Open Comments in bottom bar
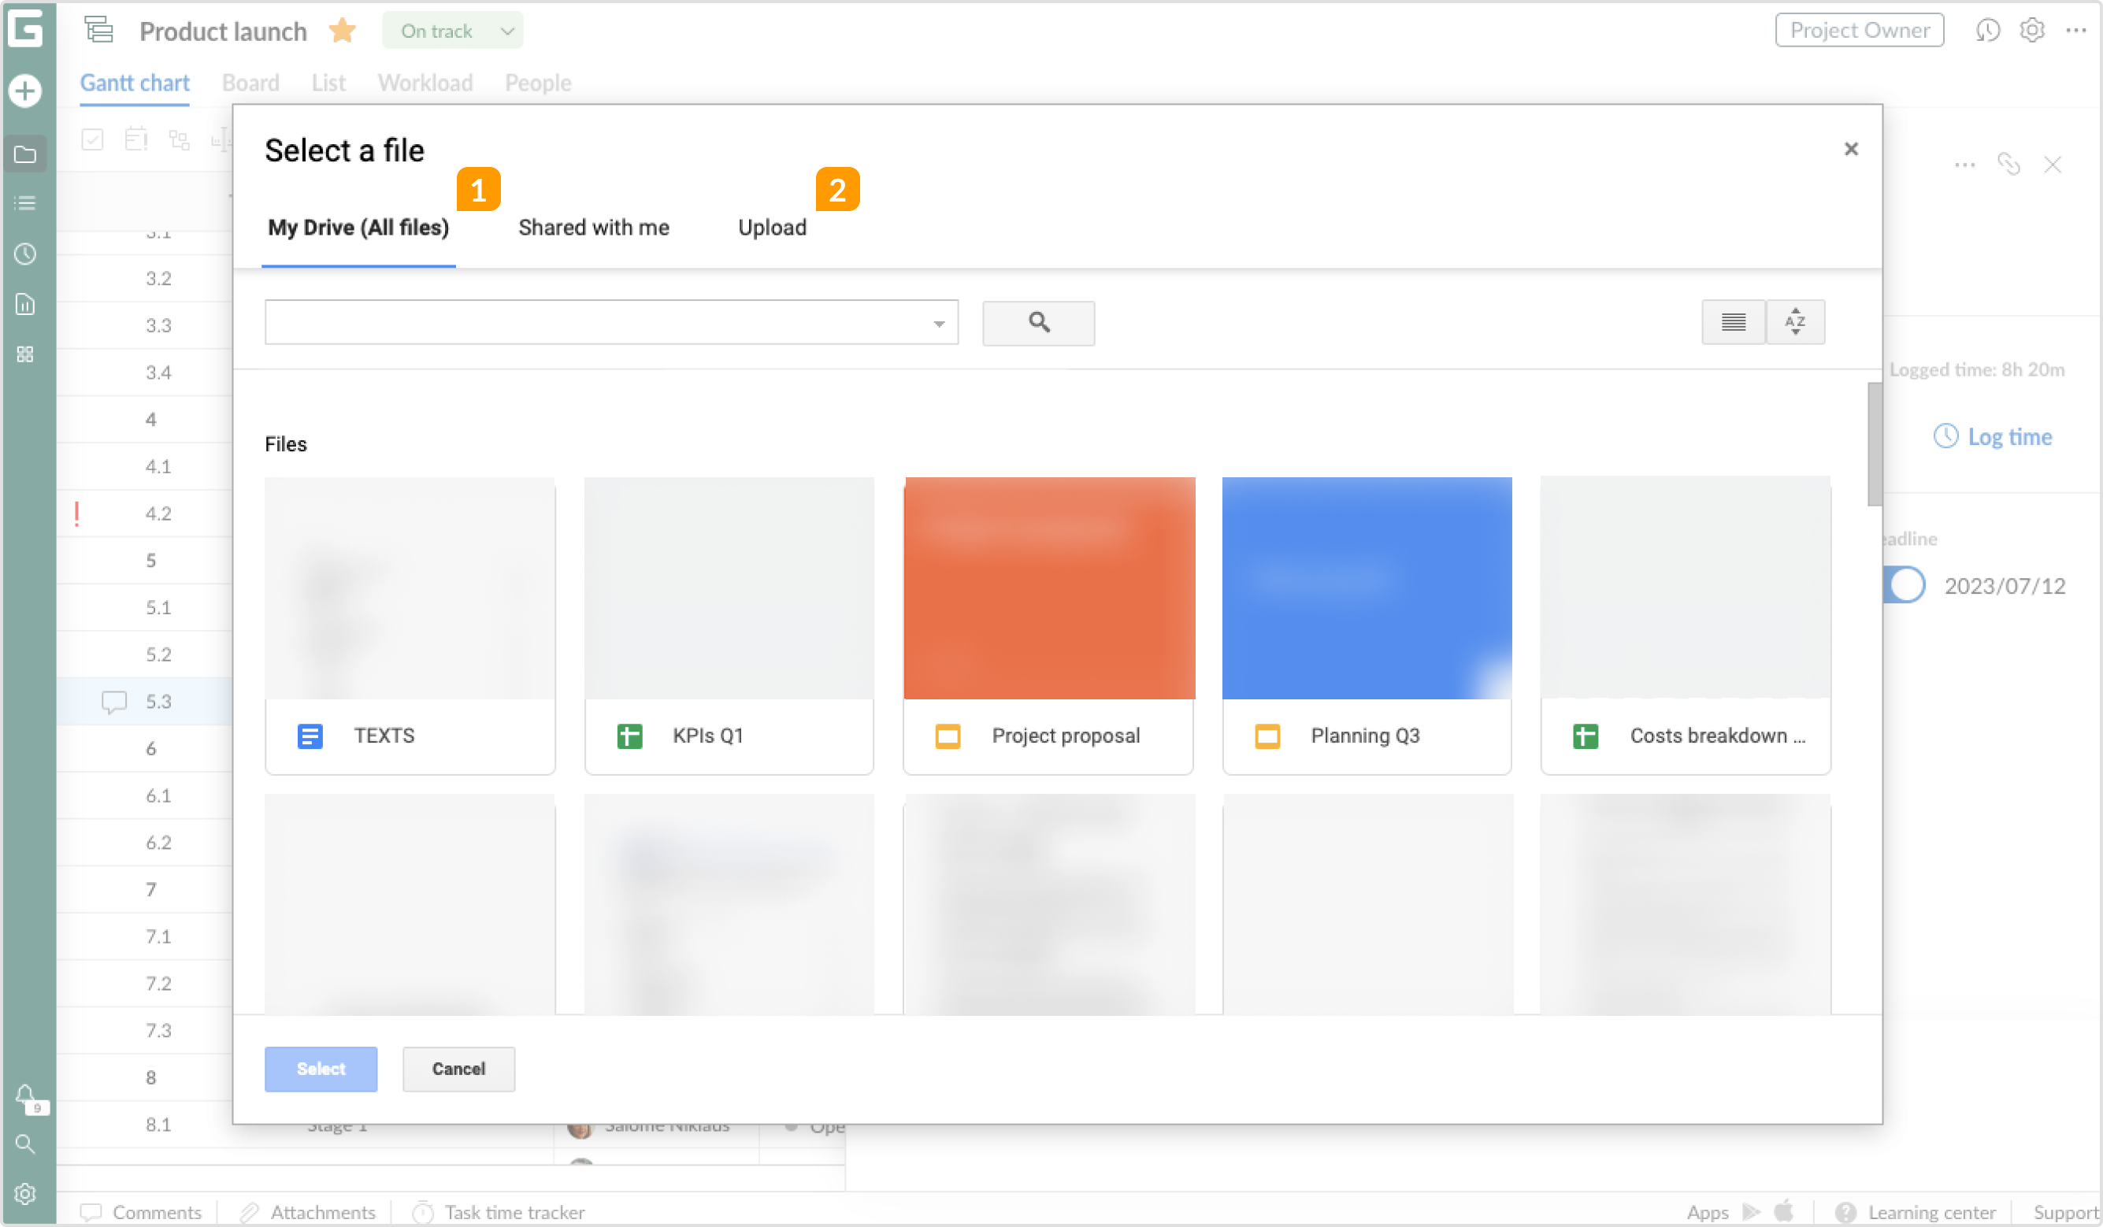The height and width of the screenshot is (1227, 2103). (140, 1212)
